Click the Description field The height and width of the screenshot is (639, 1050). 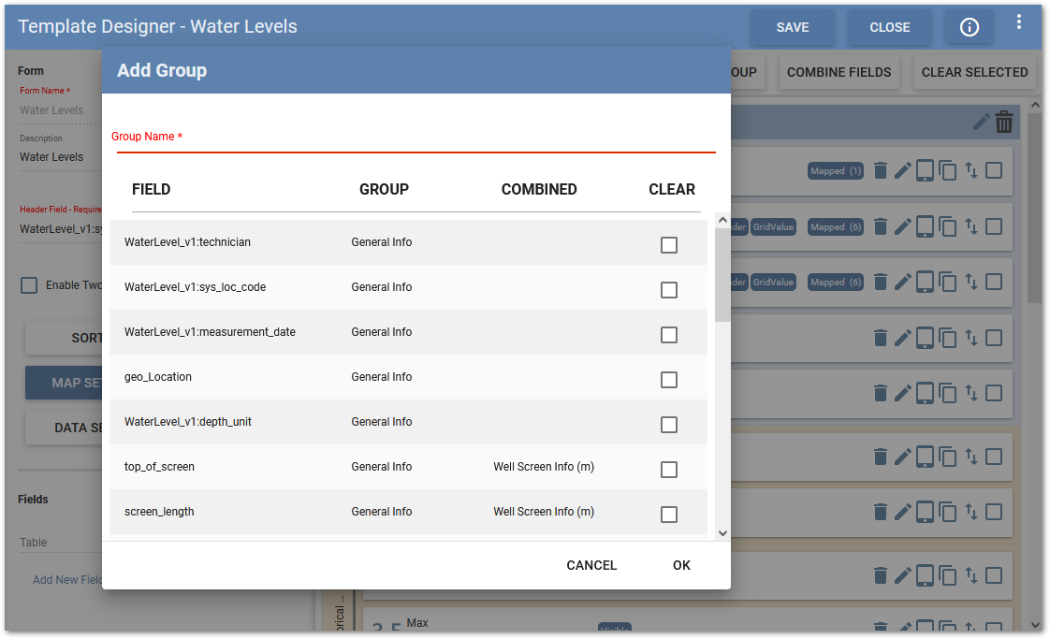point(60,157)
